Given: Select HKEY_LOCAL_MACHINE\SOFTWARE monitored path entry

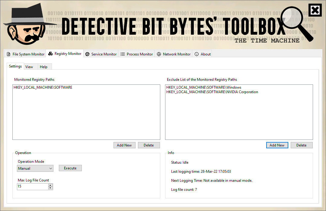Looking at the screenshot, I should pos(43,88).
